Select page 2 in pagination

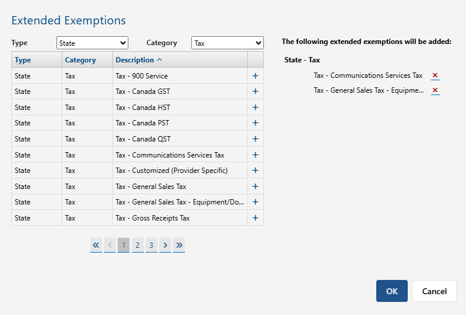[138, 245]
